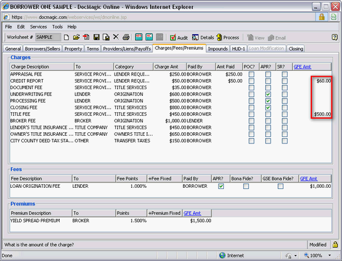Click the docmagic.com address bar URL
This screenshot has width=342, height=261.
coord(69,17)
